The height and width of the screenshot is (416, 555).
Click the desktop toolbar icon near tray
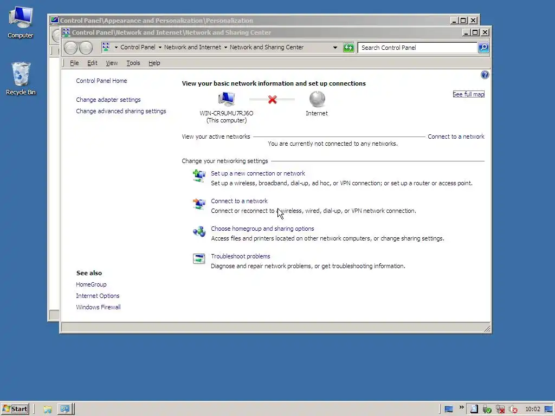click(x=449, y=409)
